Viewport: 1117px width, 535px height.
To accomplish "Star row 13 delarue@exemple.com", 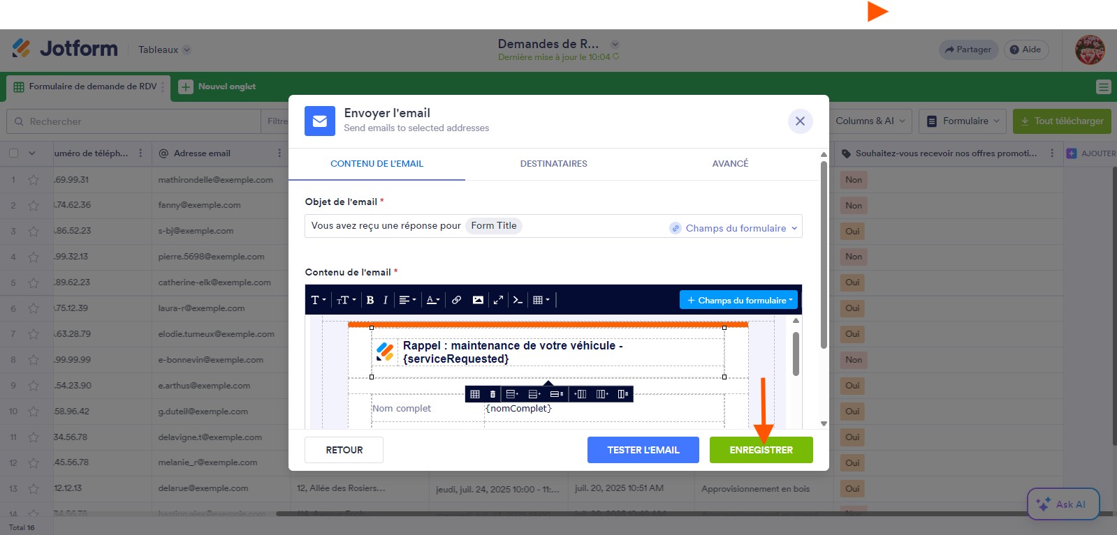I will click(34, 489).
